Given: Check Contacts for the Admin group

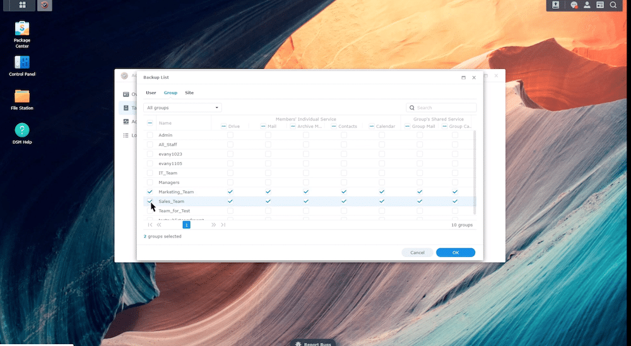Looking at the screenshot, I should (344, 135).
